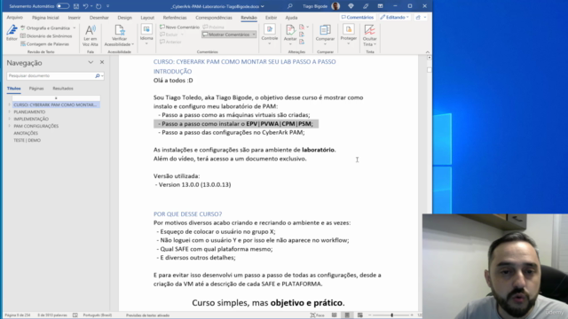Close the Navegação pane
This screenshot has width=568, height=319.
pos(102,62)
